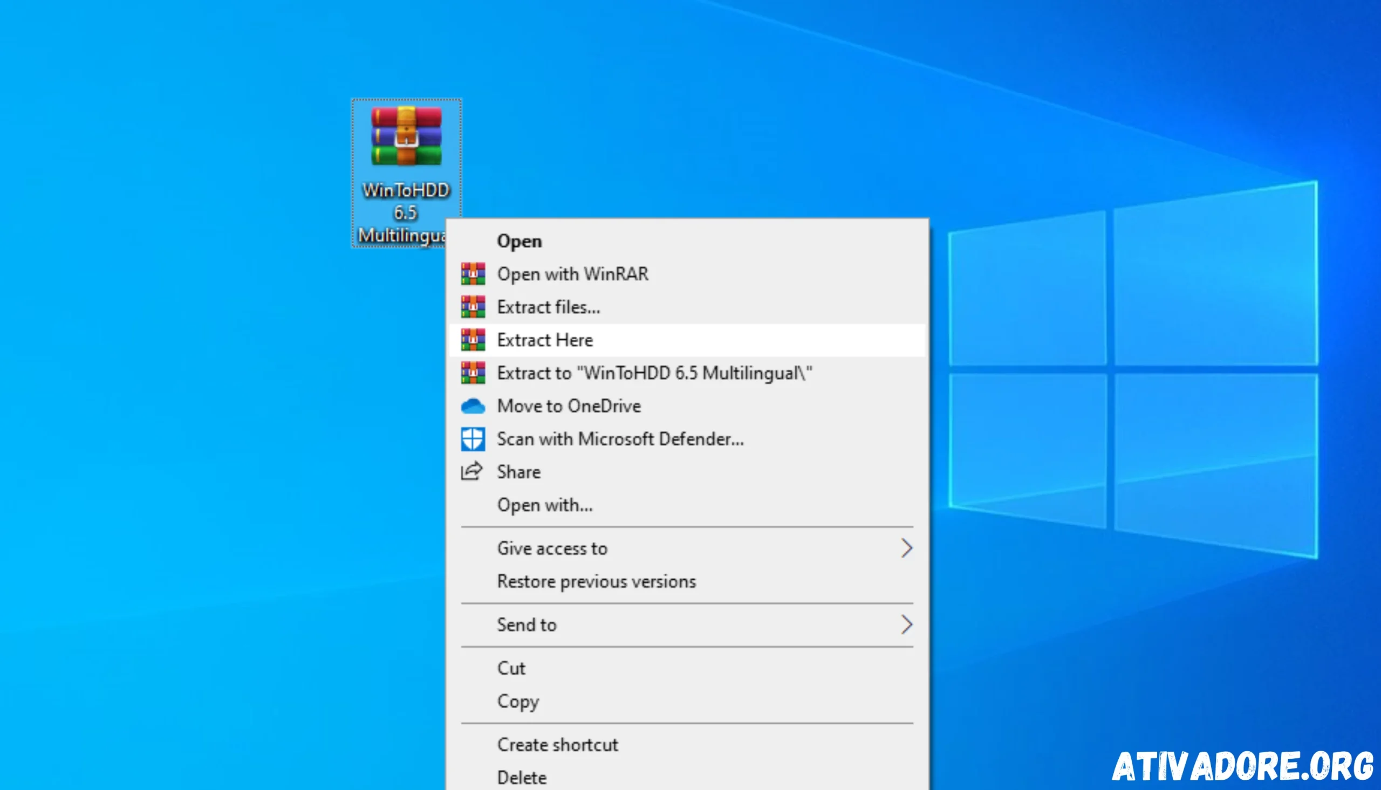Choose Restore previous versions
The image size is (1381, 790).
point(687,582)
